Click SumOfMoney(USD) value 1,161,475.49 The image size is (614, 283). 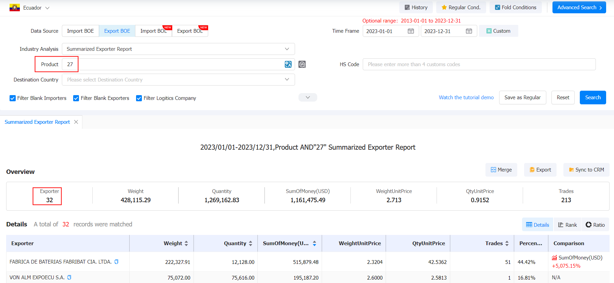[x=308, y=200]
